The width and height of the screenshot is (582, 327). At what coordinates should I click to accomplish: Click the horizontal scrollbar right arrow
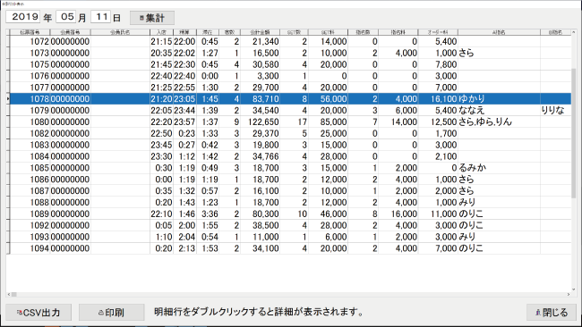[569, 295]
